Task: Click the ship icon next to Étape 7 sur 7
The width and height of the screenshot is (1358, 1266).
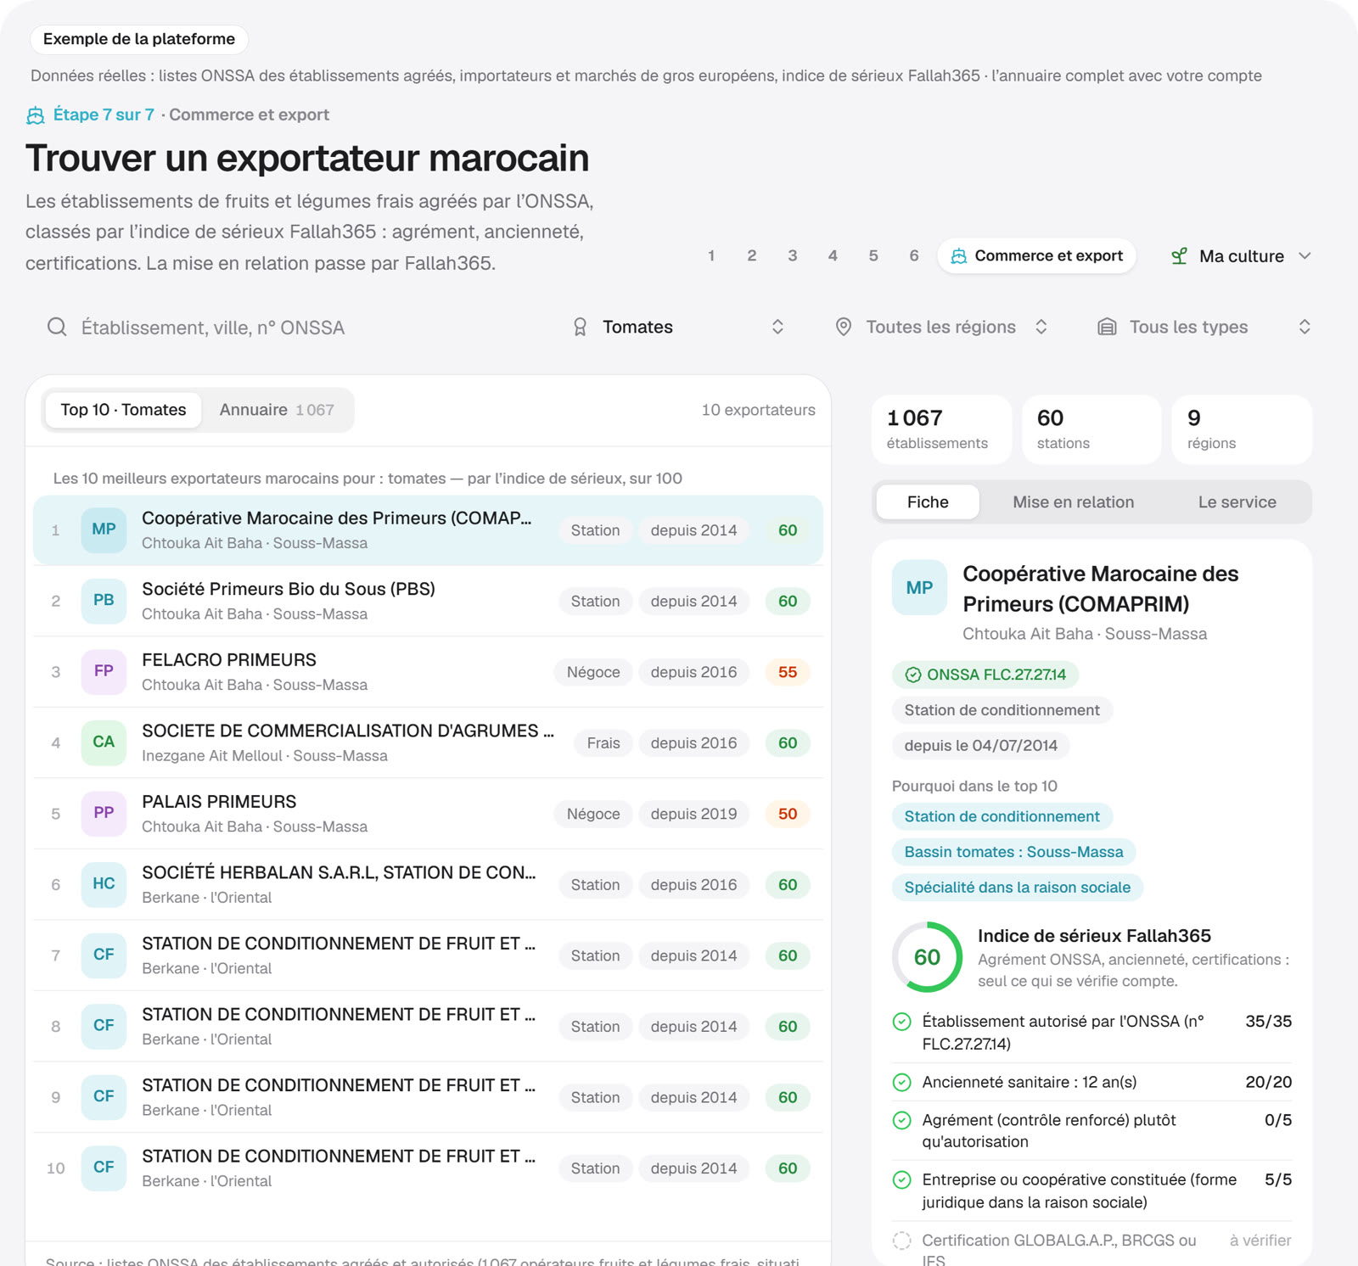Action: (x=36, y=115)
